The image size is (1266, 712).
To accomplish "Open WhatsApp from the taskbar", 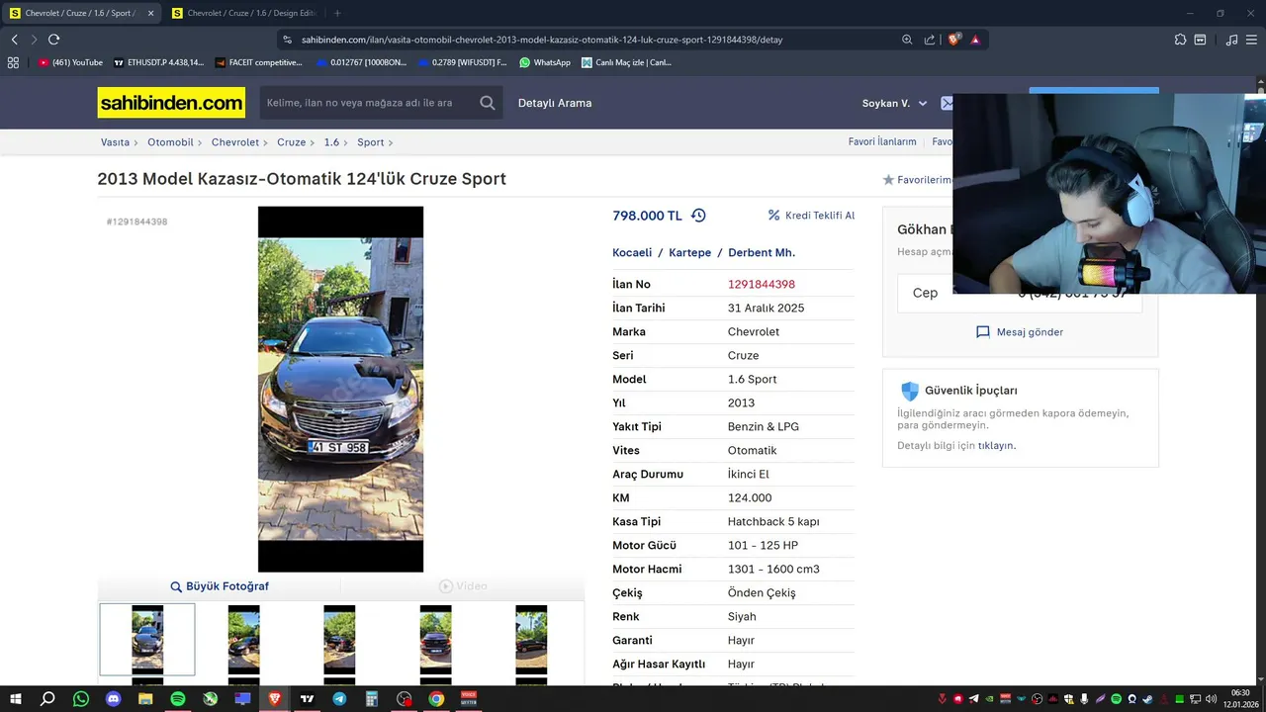I will tap(81, 699).
